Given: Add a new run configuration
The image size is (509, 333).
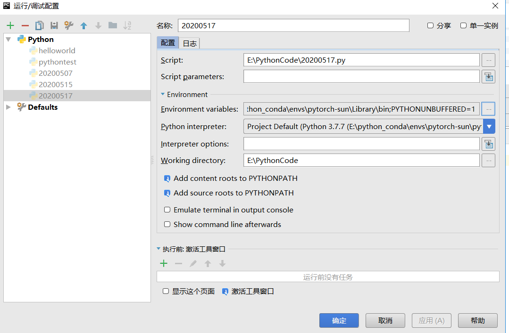Looking at the screenshot, I should click(10, 25).
